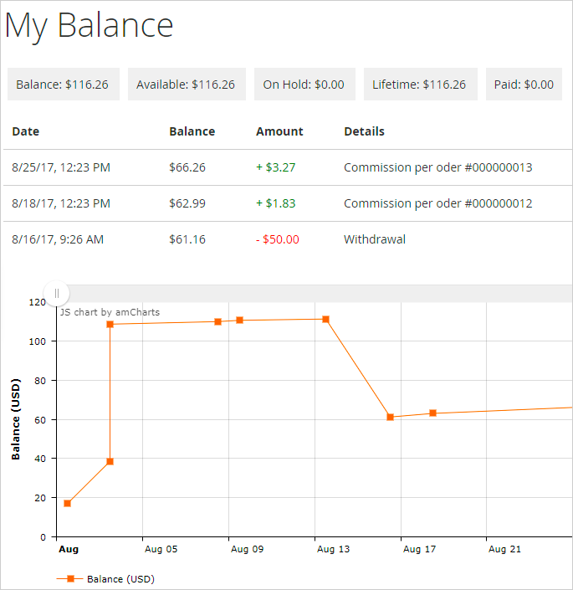Image resolution: width=573 pixels, height=590 pixels.
Task: Open the JS chart by amCharts link
Action: [x=110, y=312]
